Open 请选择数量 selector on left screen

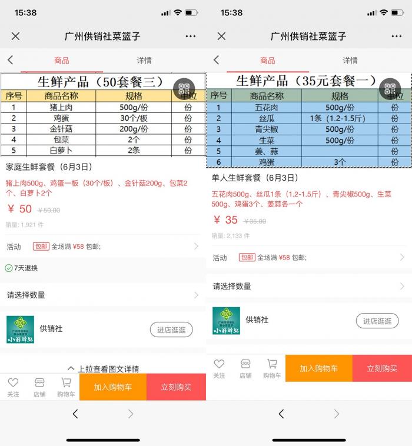(103, 295)
